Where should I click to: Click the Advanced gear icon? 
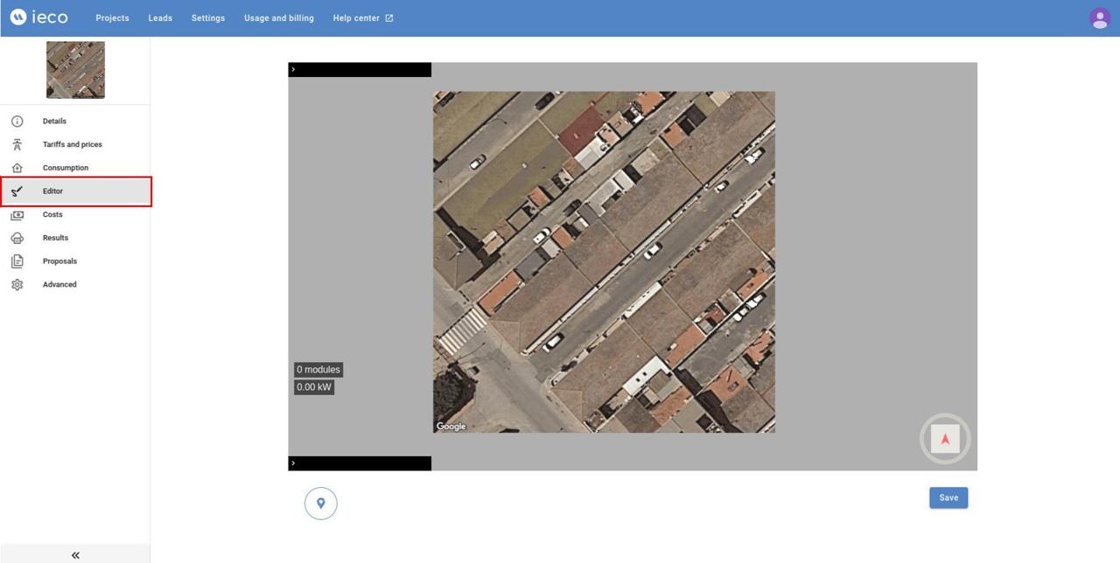(x=17, y=284)
